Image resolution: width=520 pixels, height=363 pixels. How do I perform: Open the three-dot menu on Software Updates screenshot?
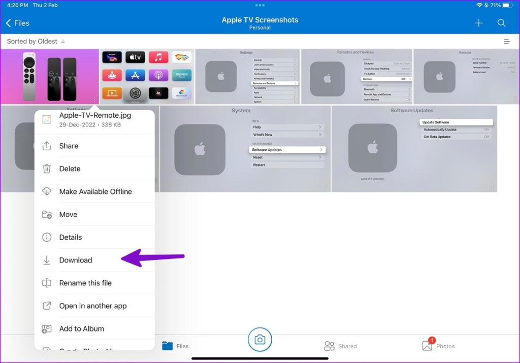click(x=492, y=187)
